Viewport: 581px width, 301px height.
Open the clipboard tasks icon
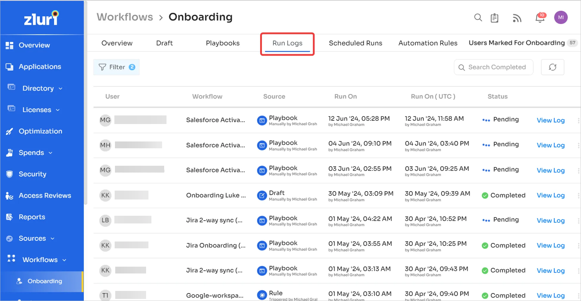pyautogui.click(x=494, y=18)
